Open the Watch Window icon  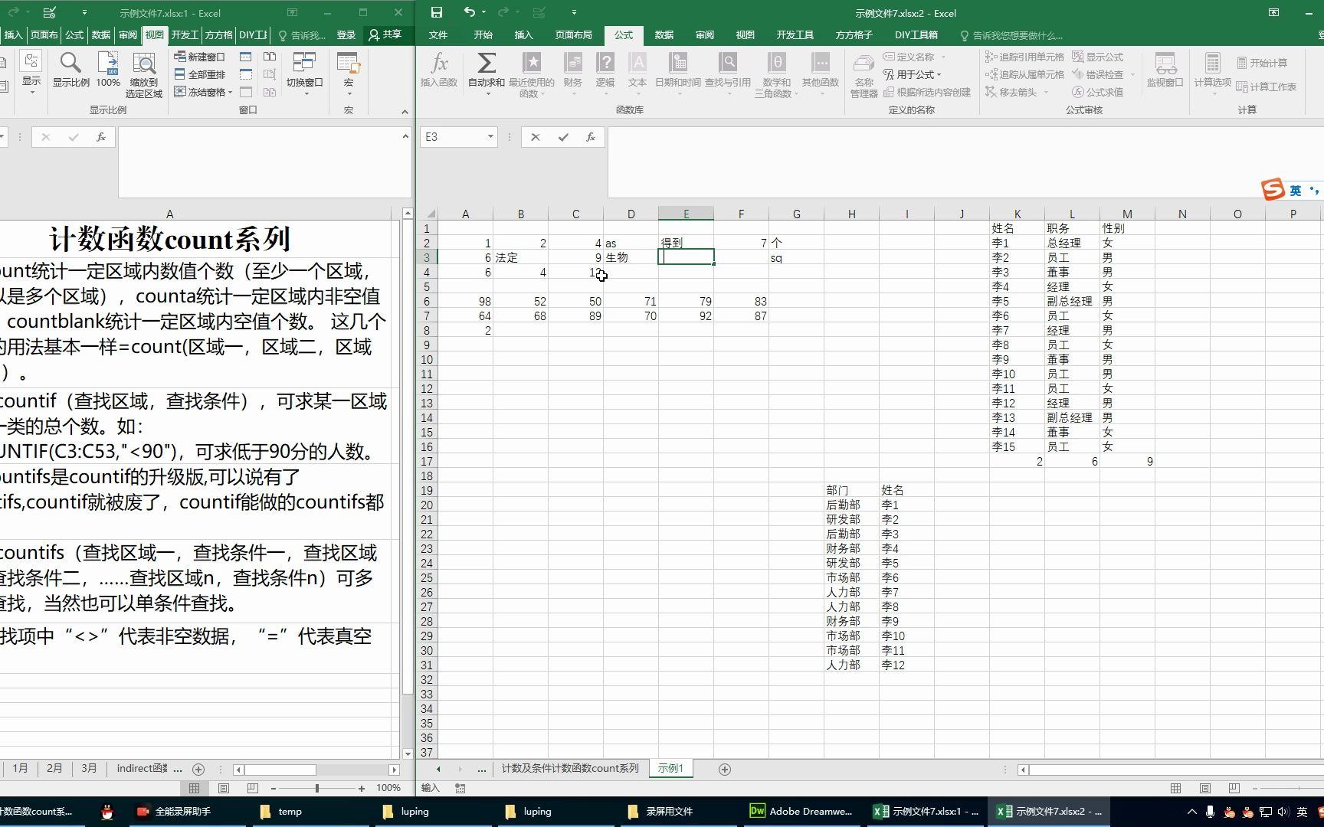point(1165,64)
